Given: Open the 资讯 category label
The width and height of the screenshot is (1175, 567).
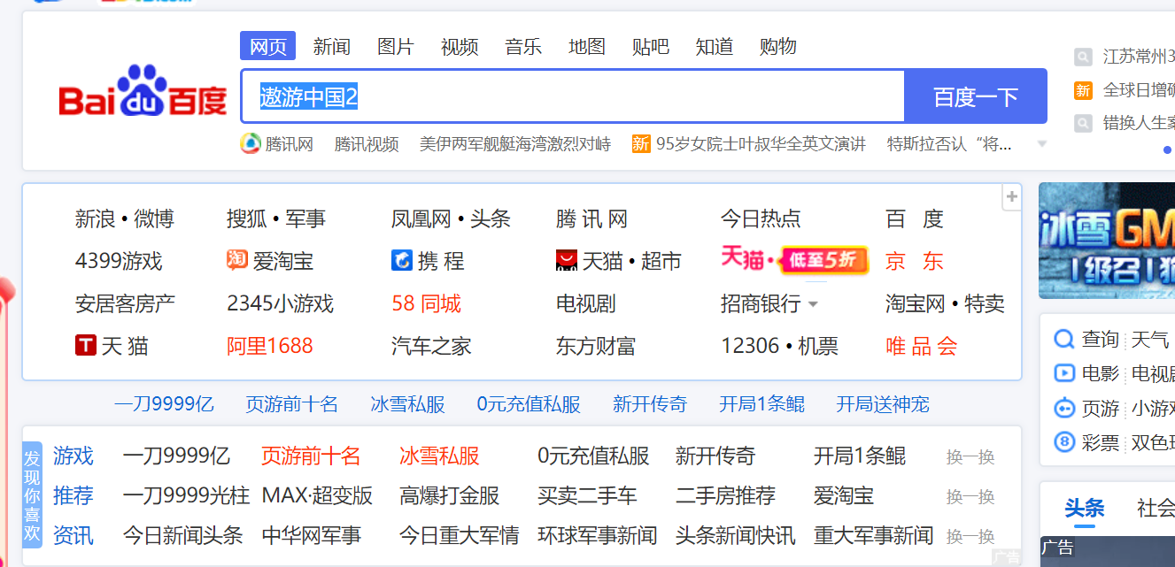Looking at the screenshot, I should tap(73, 535).
